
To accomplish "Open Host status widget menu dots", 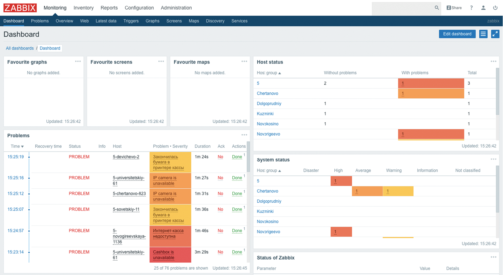I will tap(493, 61).
